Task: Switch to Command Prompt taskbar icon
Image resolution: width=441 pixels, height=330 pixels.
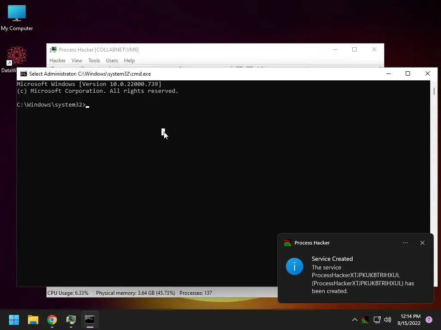Action: coord(90,320)
